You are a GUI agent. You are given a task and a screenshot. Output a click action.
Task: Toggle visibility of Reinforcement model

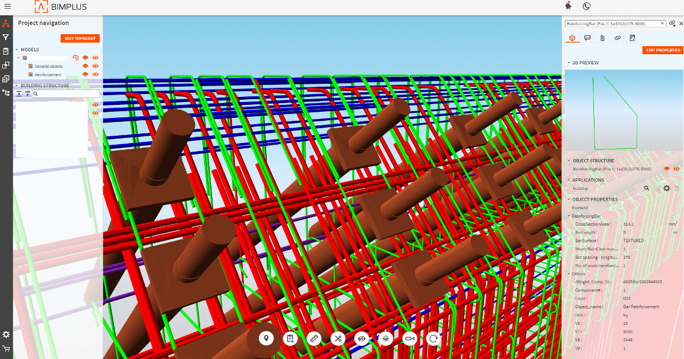(95, 75)
